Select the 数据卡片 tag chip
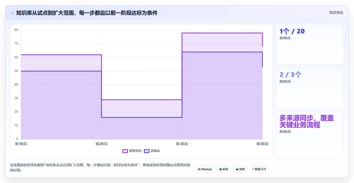This screenshot has height=183, width=354. (259, 169)
